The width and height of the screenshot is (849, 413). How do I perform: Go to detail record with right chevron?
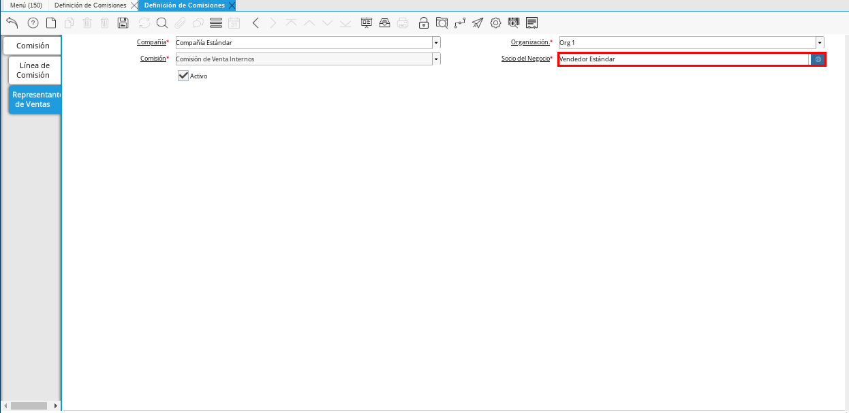point(273,22)
